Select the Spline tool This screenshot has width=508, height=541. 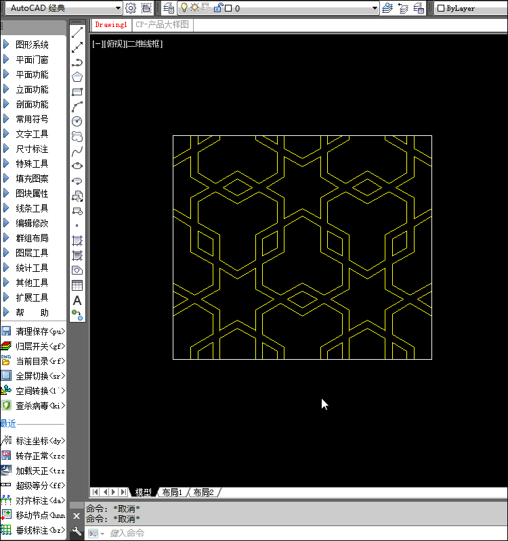[x=77, y=151]
